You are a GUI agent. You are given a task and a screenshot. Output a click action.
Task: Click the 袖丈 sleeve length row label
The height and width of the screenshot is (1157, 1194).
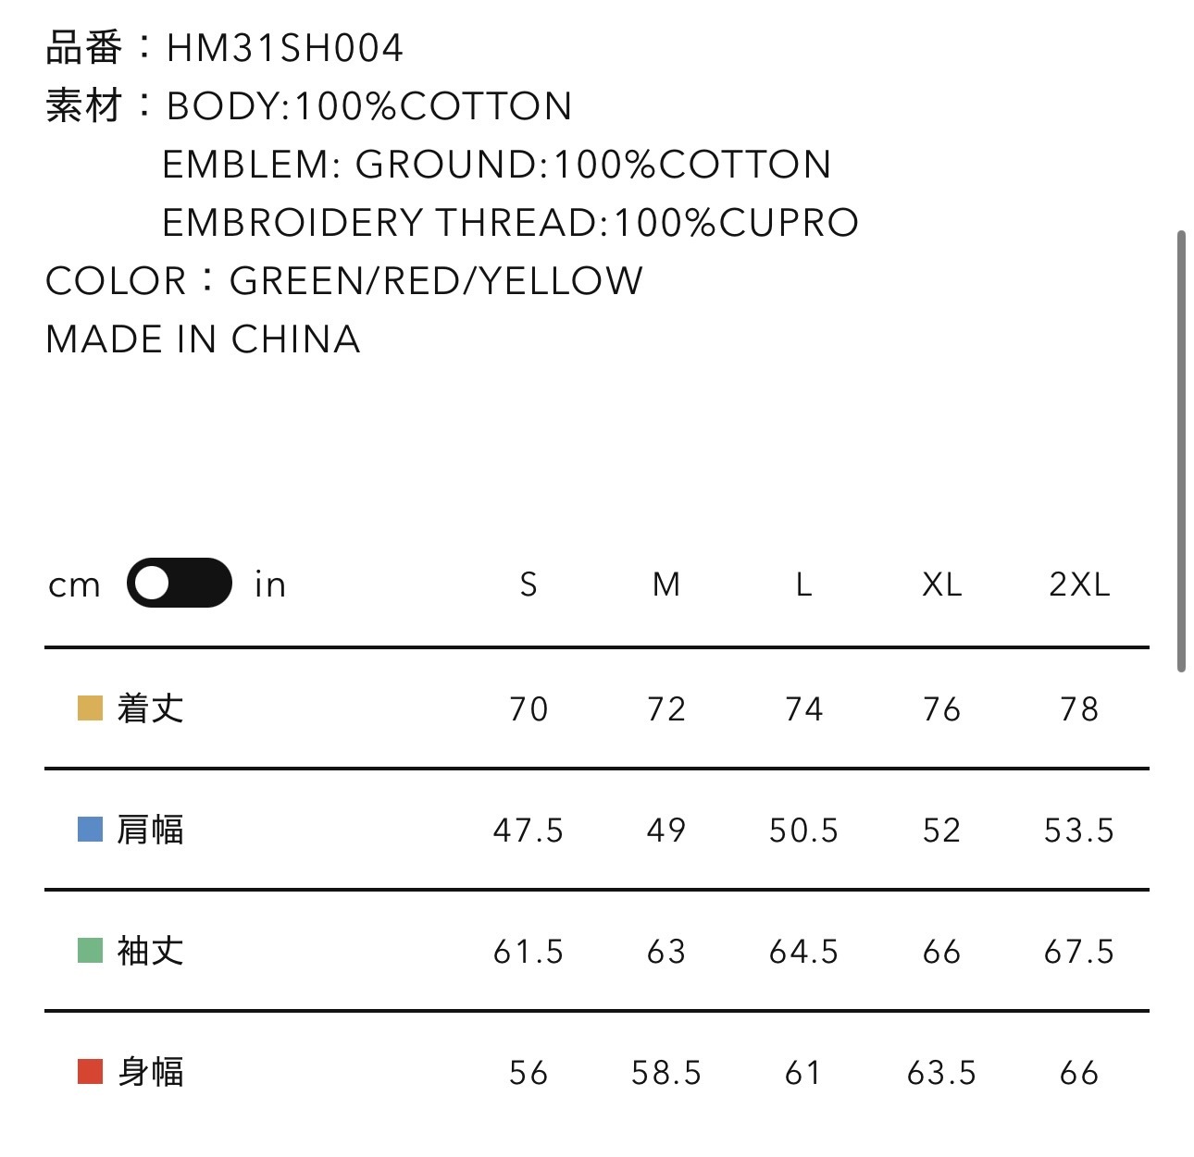click(151, 951)
